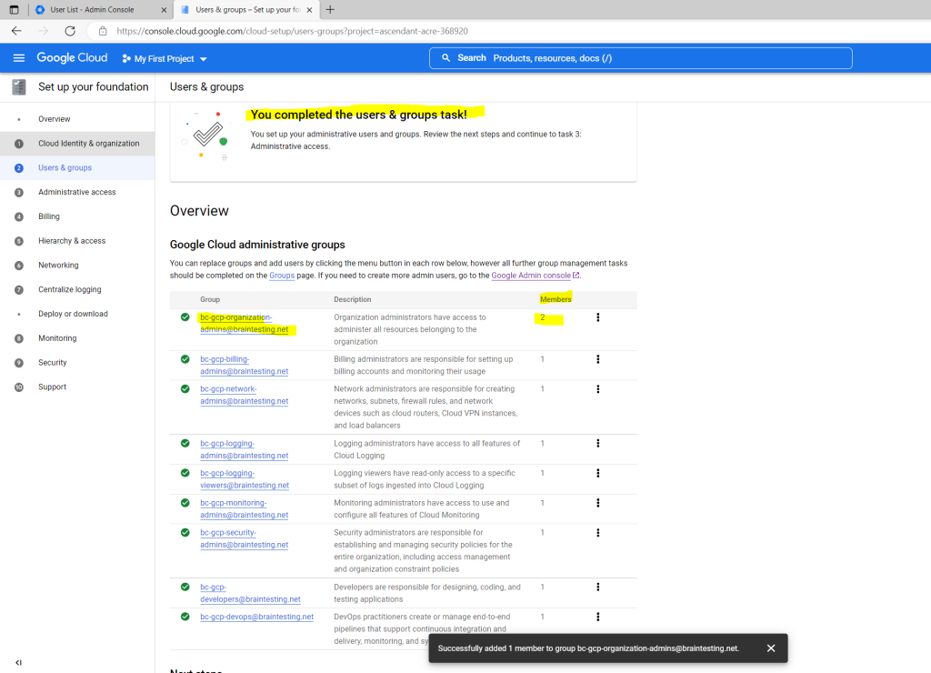Image resolution: width=931 pixels, height=673 pixels.
Task: Close the User List - Admin Console tab
Action: [164, 10]
